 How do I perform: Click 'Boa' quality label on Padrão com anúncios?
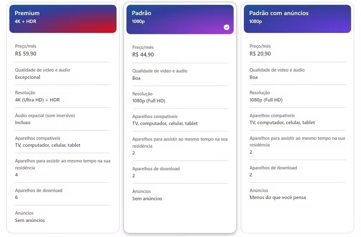click(x=253, y=77)
